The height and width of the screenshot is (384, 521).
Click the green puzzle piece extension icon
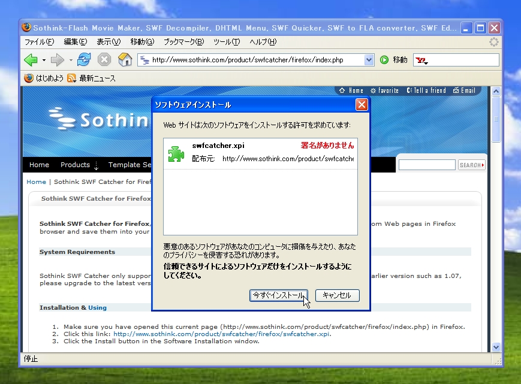coord(176,154)
